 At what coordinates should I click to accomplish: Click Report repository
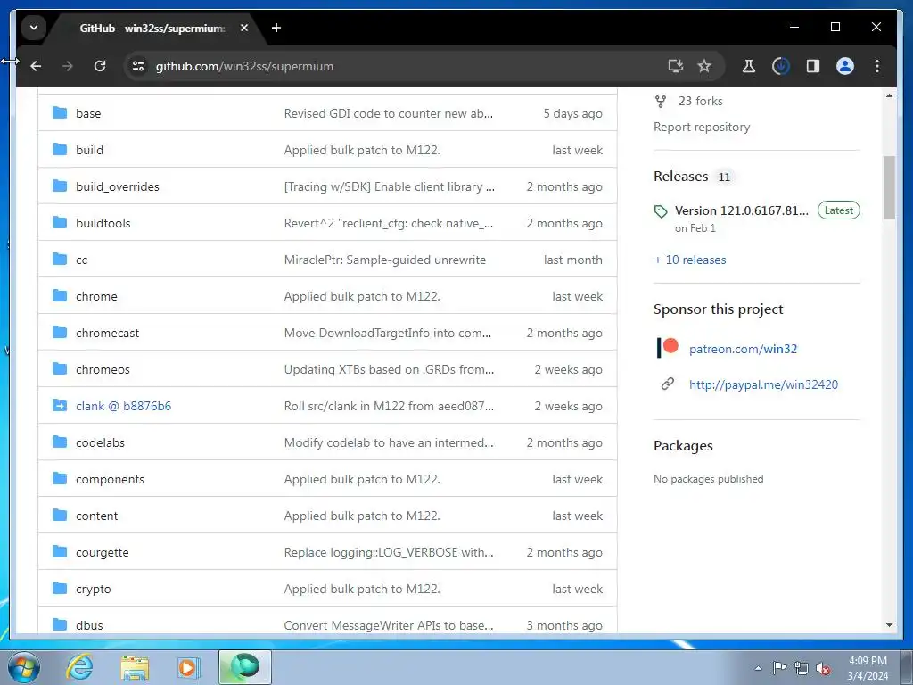(x=702, y=127)
